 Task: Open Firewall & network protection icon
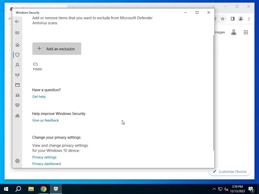coord(17,75)
